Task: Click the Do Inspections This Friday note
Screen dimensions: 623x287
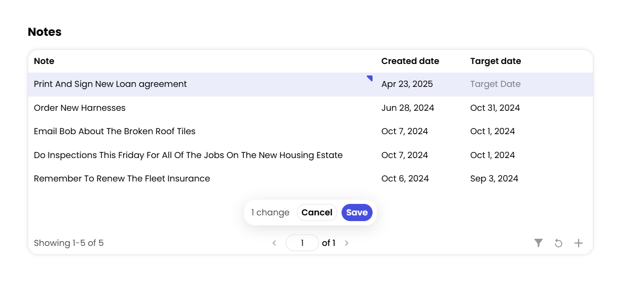Action: point(188,155)
